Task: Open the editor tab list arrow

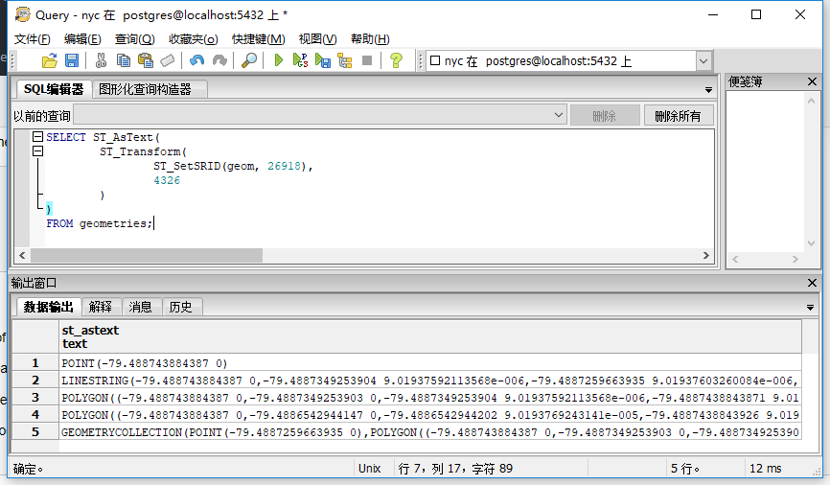Action: [708, 90]
